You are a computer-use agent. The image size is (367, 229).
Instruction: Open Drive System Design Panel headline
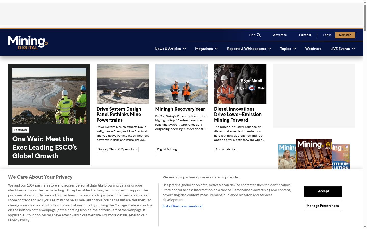pyautogui.click(x=119, y=114)
